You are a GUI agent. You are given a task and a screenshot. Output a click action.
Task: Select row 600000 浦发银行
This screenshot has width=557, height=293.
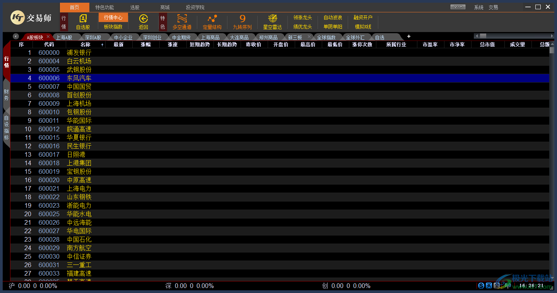coord(280,53)
